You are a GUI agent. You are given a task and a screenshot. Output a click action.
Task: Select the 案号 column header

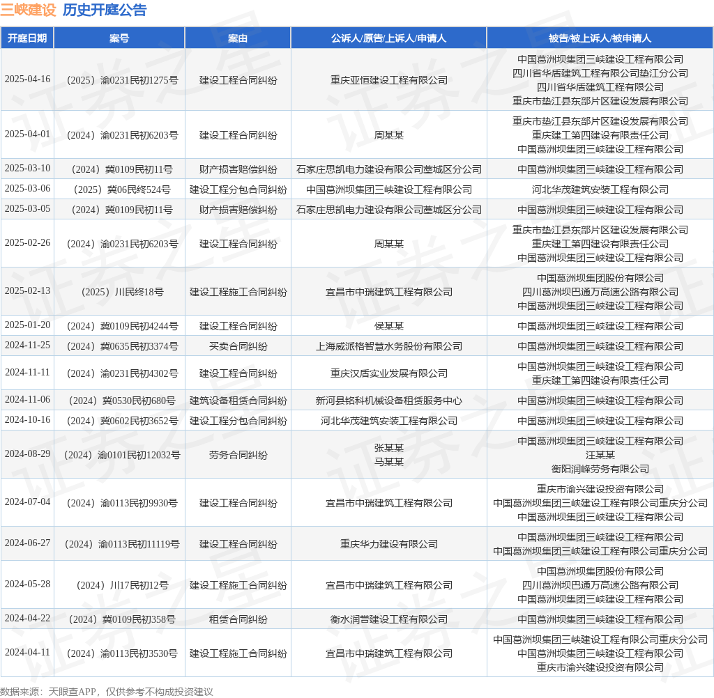119,38
